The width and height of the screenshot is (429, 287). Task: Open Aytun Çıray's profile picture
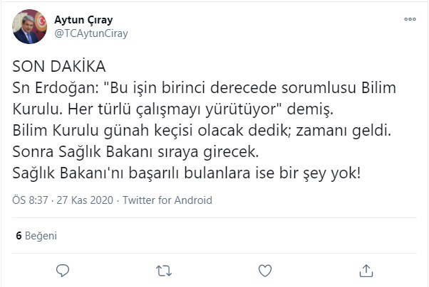30,26
